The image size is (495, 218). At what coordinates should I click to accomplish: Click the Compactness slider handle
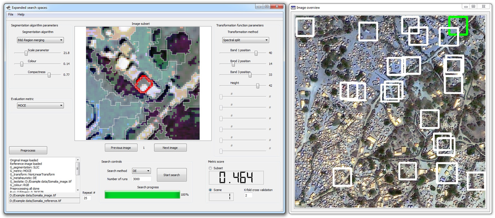[49, 75]
